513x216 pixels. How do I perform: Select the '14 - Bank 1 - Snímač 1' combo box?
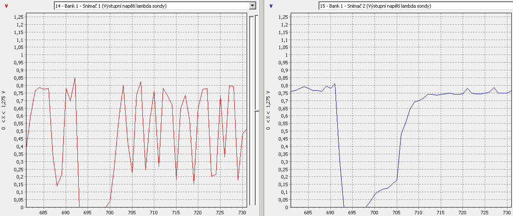click(150, 6)
